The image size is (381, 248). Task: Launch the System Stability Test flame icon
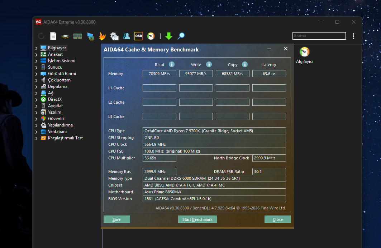click(102, 36)
